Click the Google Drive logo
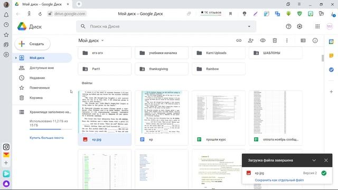338x190 pixels. [x=22, y=26]
